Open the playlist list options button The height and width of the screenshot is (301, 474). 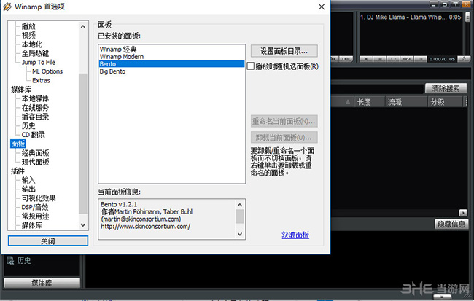pyautogui.click(x=421, y=59)
